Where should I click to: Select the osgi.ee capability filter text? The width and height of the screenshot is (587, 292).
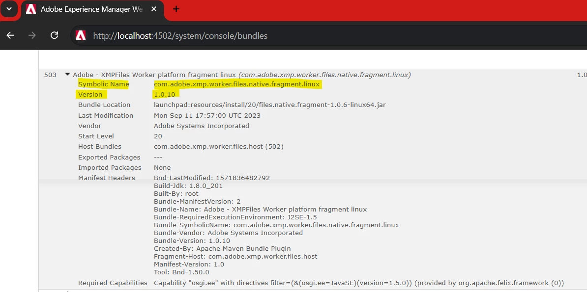point(358,283)
